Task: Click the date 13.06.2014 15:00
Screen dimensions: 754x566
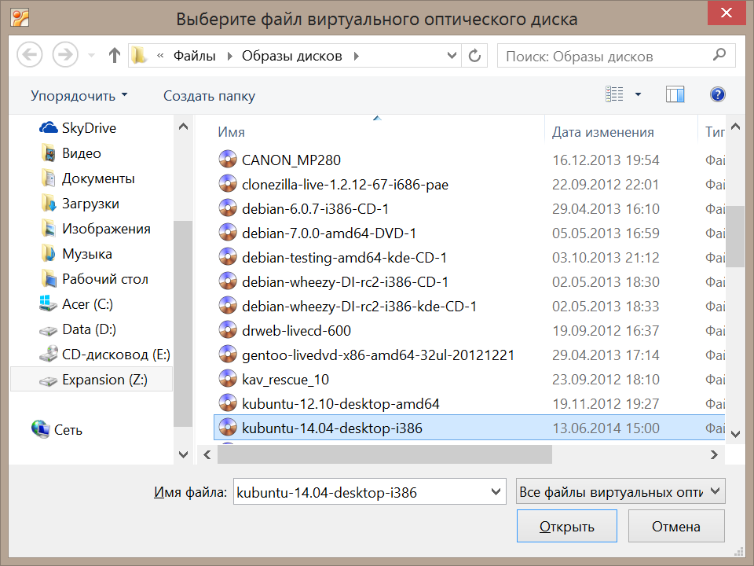Action: (606, 428)
